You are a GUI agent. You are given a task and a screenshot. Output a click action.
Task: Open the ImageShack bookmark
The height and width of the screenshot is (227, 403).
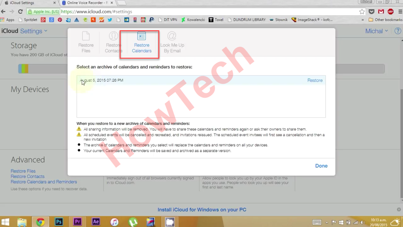coord(312,20)
